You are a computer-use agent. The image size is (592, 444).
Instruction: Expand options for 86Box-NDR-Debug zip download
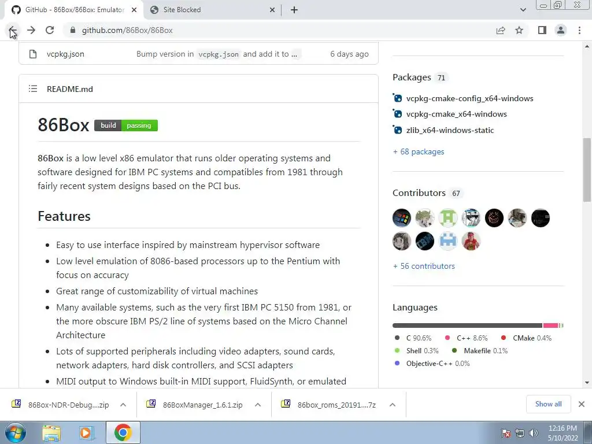tap(123, 405)
